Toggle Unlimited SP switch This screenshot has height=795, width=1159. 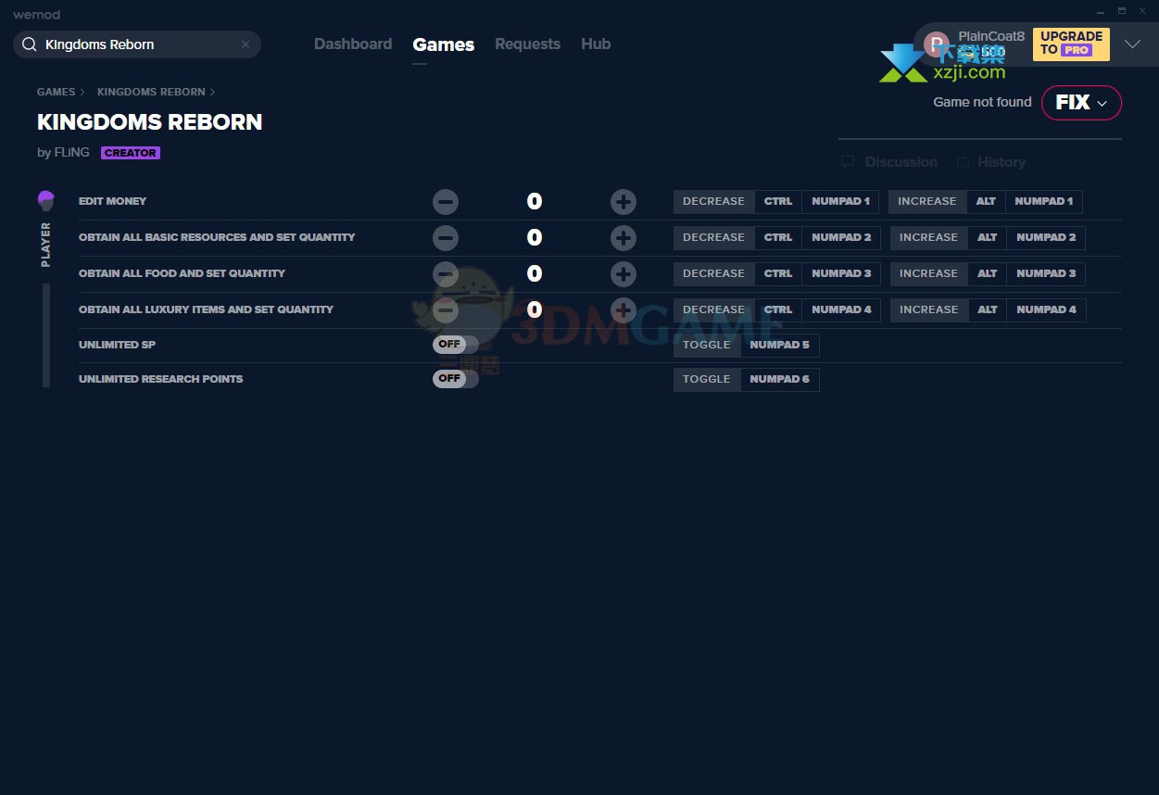click(x=456, y=345)
